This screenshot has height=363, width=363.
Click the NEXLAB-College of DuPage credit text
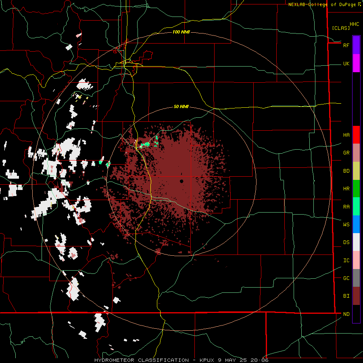click(322, 4)
